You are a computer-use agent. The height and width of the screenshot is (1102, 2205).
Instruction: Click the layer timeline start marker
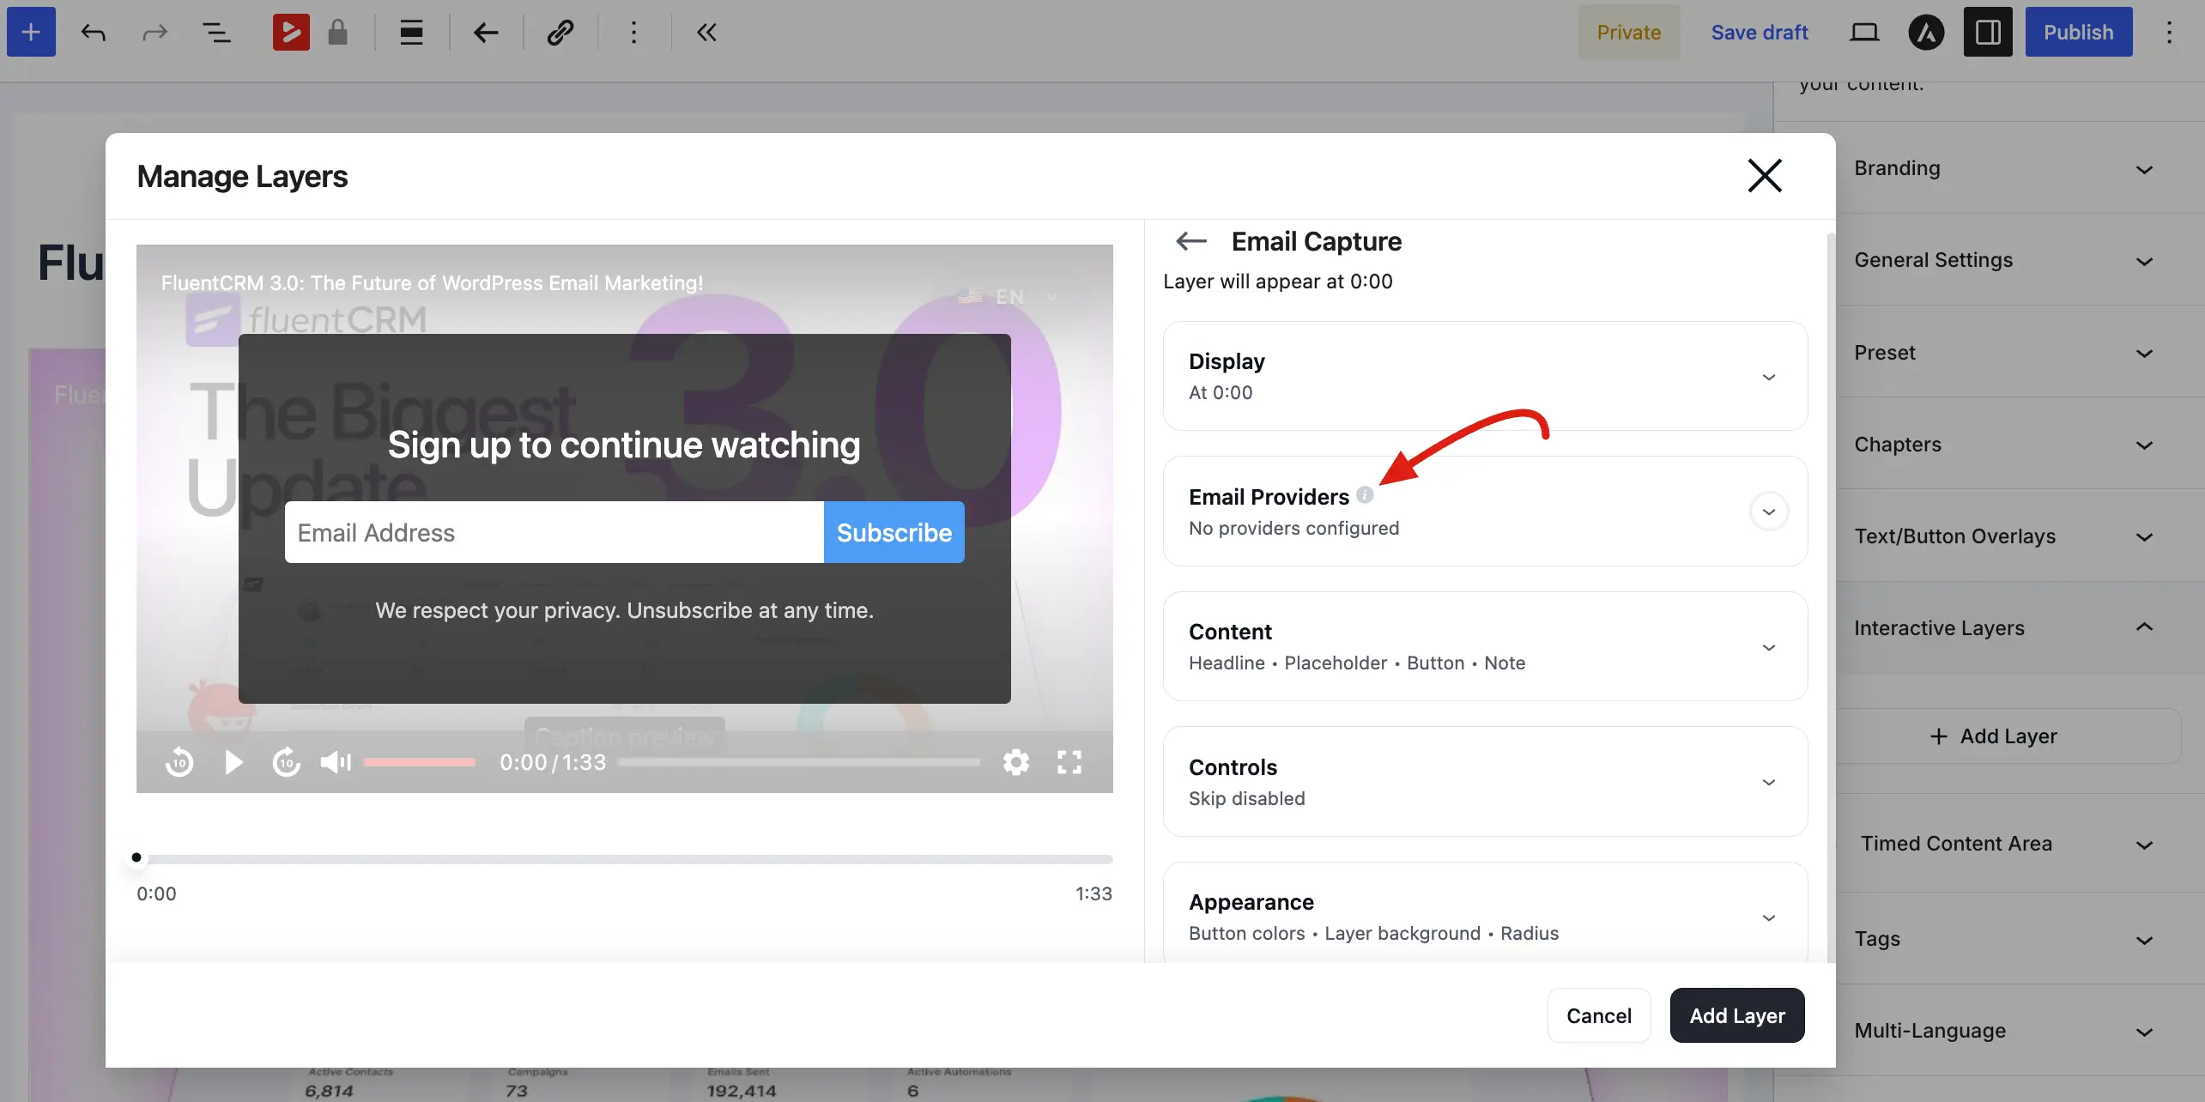(136, 857)
